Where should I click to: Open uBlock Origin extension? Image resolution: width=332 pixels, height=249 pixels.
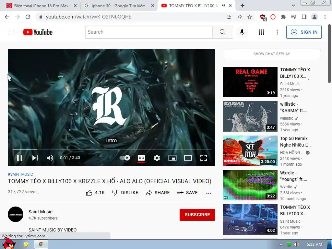tap(263, 18)
